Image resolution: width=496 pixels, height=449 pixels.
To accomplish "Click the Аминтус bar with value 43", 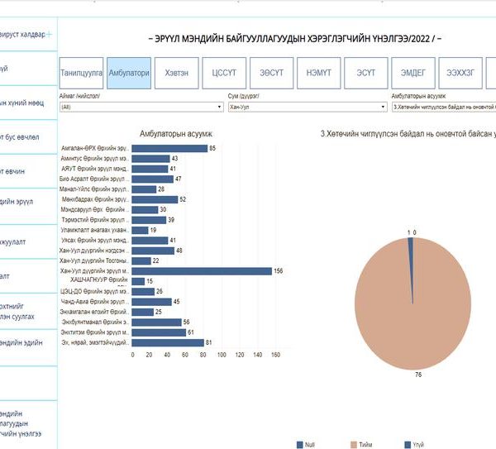I will (x=151, y=159).
